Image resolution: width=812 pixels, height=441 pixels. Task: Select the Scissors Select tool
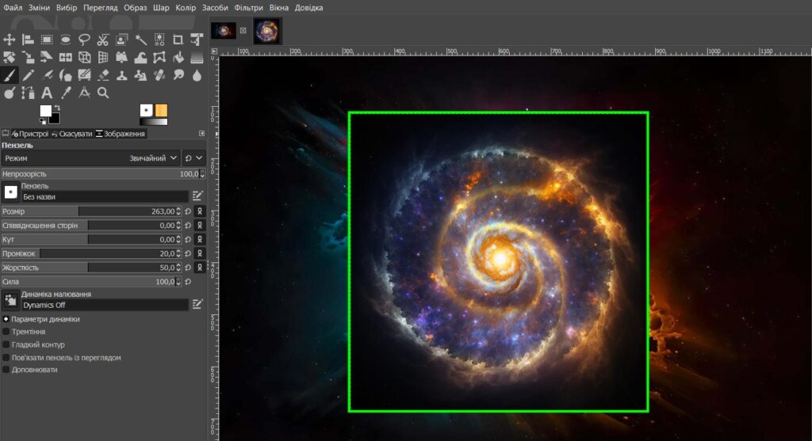pos(103,40)
